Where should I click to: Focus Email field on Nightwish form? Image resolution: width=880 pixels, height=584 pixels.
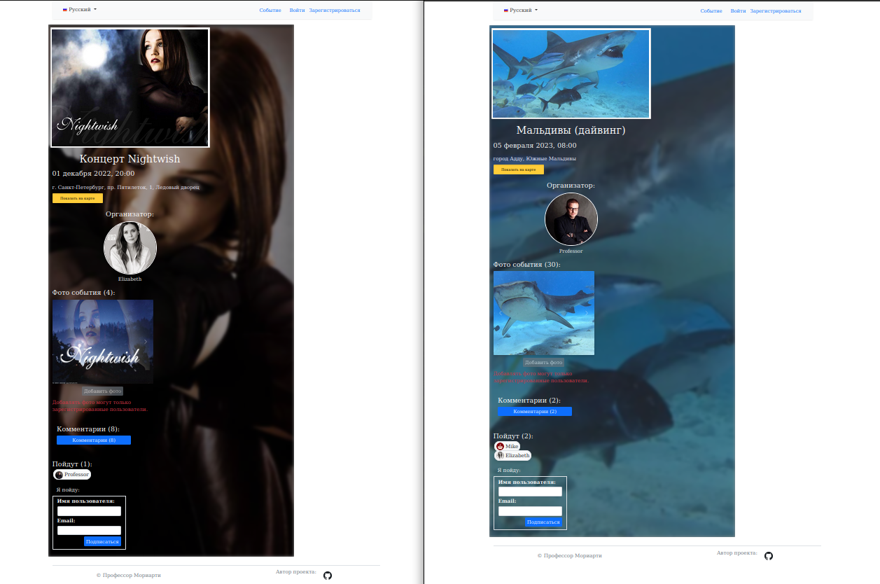pos(89,531)
